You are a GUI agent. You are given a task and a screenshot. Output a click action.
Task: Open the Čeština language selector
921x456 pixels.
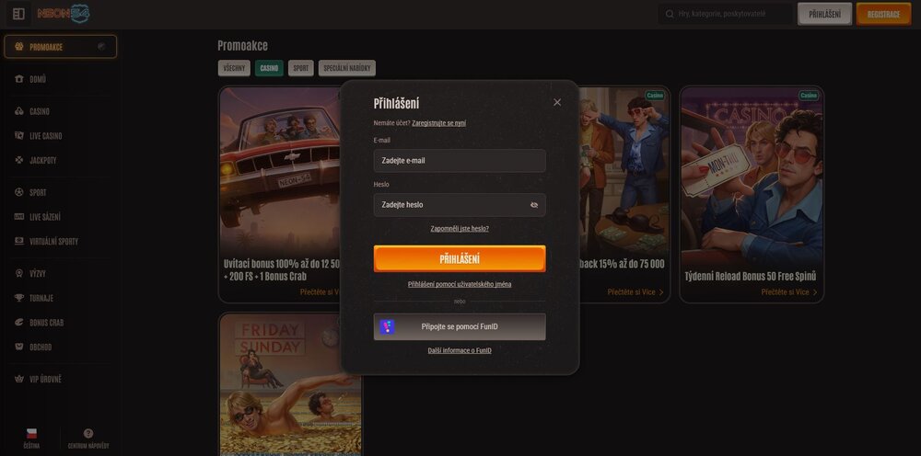click(x=31, y=438)
